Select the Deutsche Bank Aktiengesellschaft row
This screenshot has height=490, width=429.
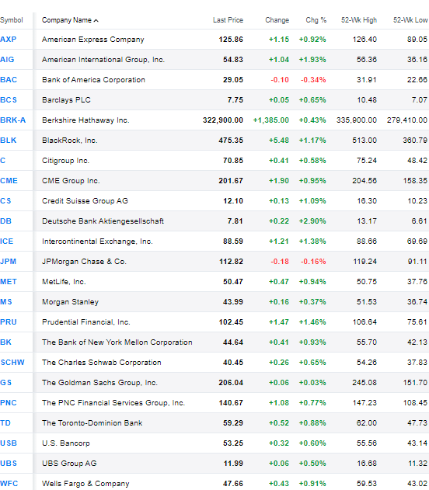click(x=214, y=221)
